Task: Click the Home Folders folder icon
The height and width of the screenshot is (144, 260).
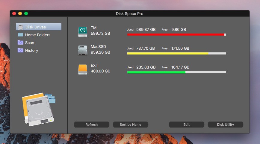Action: (x=20, y=35)
